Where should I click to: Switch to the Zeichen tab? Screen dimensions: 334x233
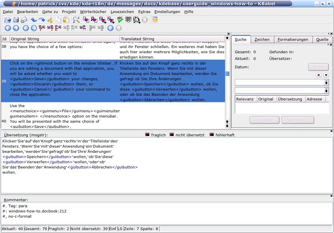pos(262,40)
